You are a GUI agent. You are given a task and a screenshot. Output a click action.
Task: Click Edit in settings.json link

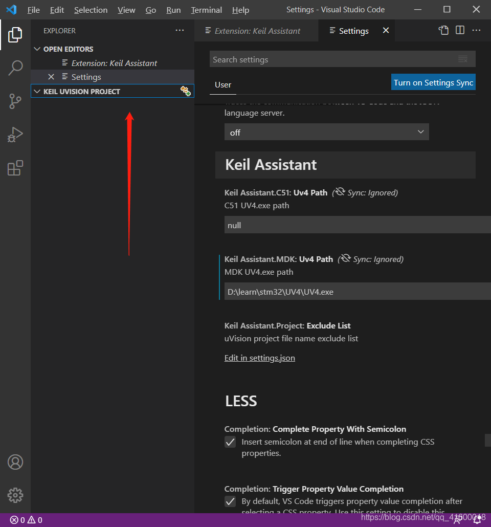click(260, 358)
